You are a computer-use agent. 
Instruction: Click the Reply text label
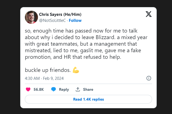click(64, 89)
